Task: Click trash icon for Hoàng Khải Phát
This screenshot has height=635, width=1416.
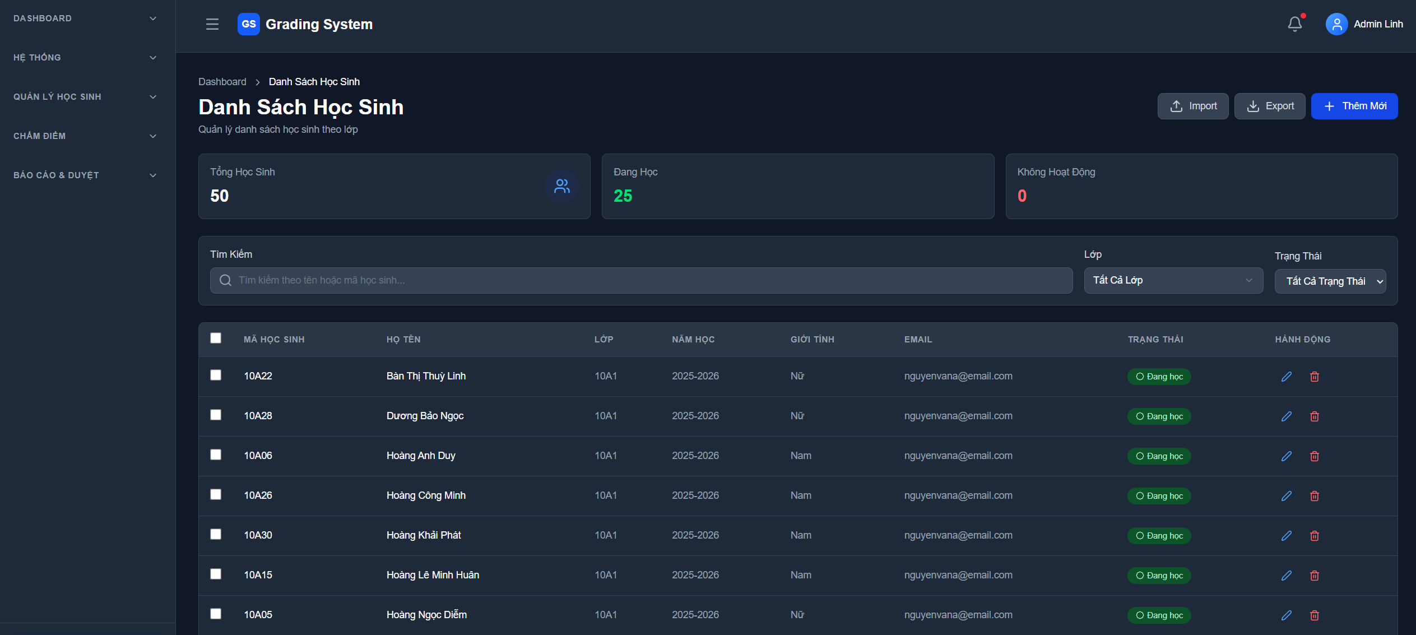Action: click(x=1314, y=536)
